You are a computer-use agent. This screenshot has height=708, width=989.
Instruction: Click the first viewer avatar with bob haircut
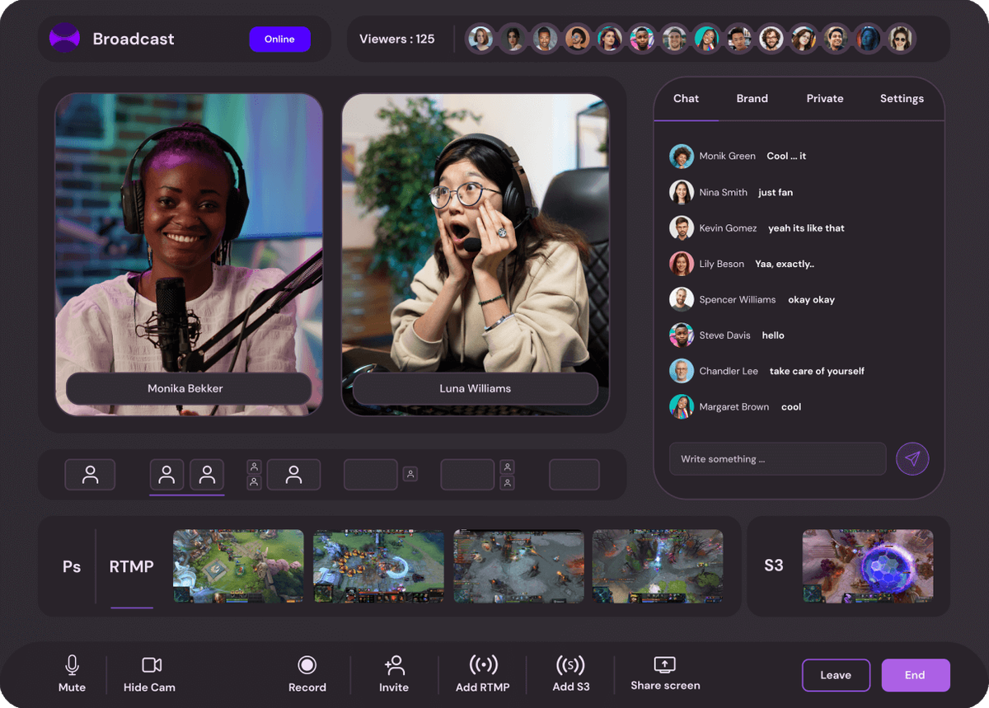(x=480, y=39)
